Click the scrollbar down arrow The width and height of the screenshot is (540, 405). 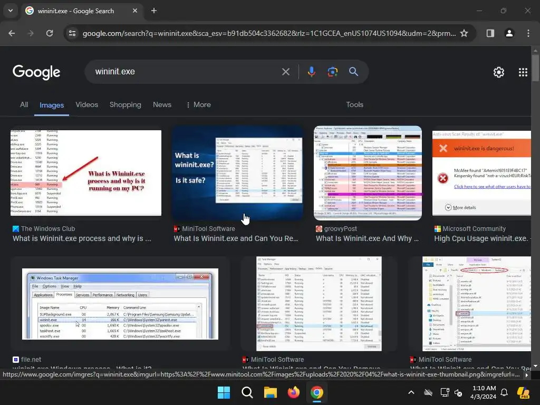pyautogui.click(x=535, y=366)
